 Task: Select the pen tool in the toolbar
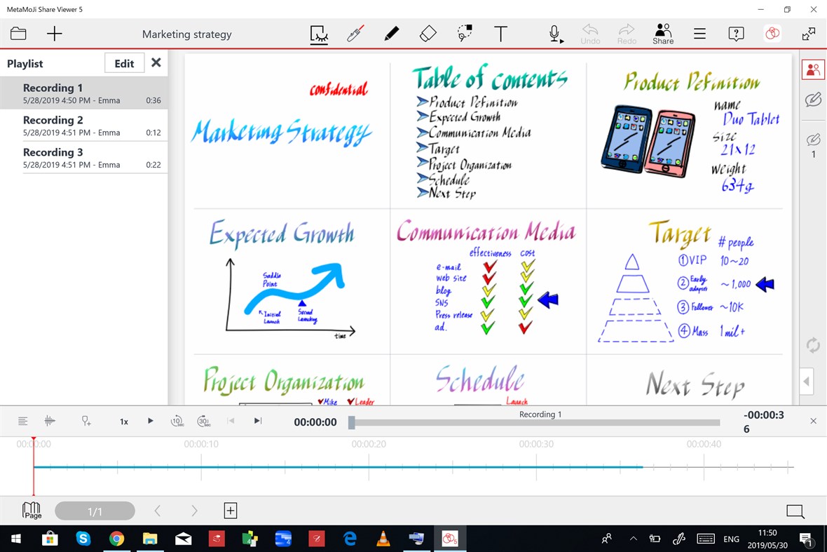coord(392,33)
